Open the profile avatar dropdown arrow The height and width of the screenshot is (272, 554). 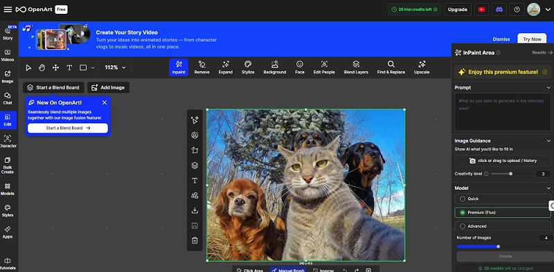tap(548, 10)
